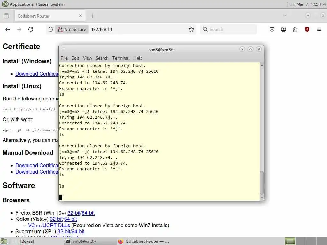Open the terminal File menu
The height and width of the screenshot is (245, 327).
tap(64, 58)
